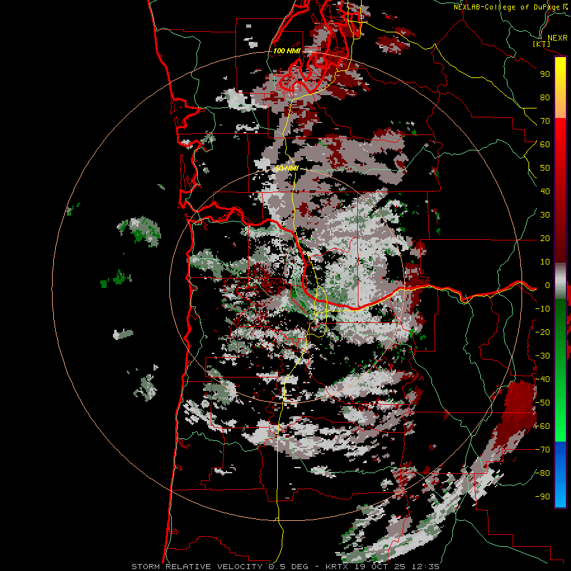Viewport: 571px width, 571px height.
Task: Click the 40 value on the velocity scale
Action: 545,192
